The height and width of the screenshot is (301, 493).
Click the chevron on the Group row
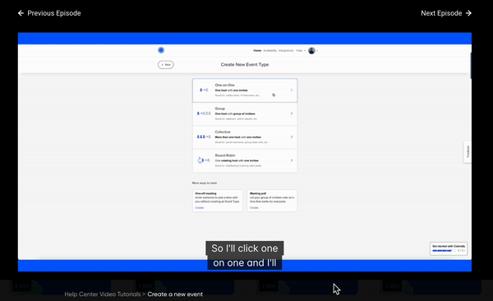[292, 113]
